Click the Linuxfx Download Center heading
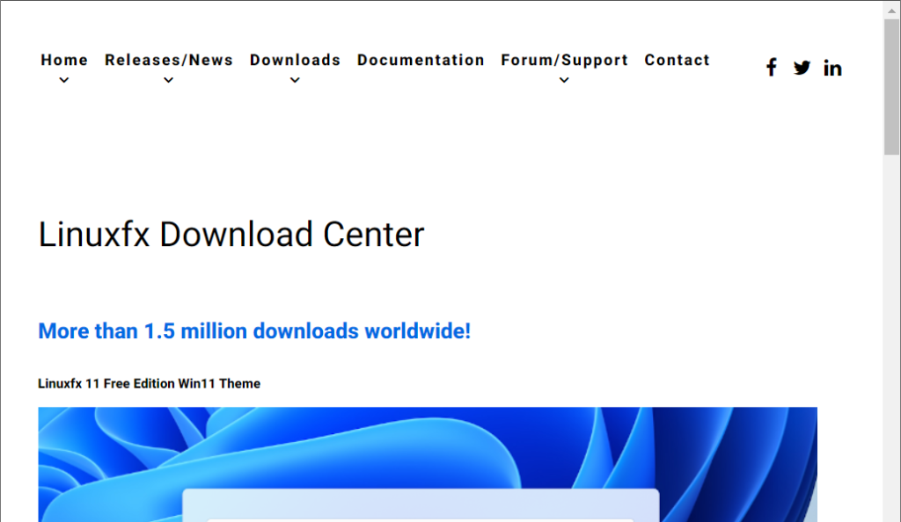The width and height of the screenshot is (901, 522). click(231, 235)
